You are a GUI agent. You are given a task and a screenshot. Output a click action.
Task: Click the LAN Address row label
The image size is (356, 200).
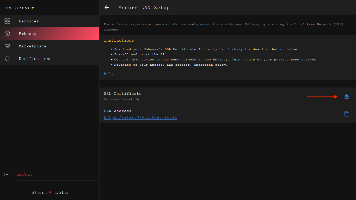(118, 111)
